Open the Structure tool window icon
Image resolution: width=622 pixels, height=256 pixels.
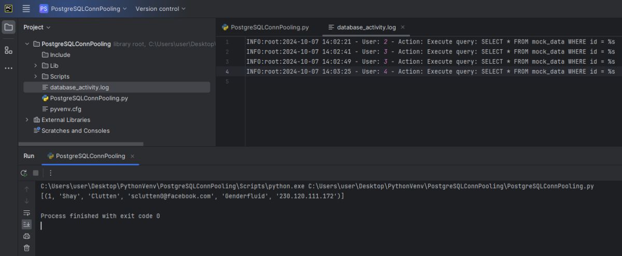click(9, 50)
